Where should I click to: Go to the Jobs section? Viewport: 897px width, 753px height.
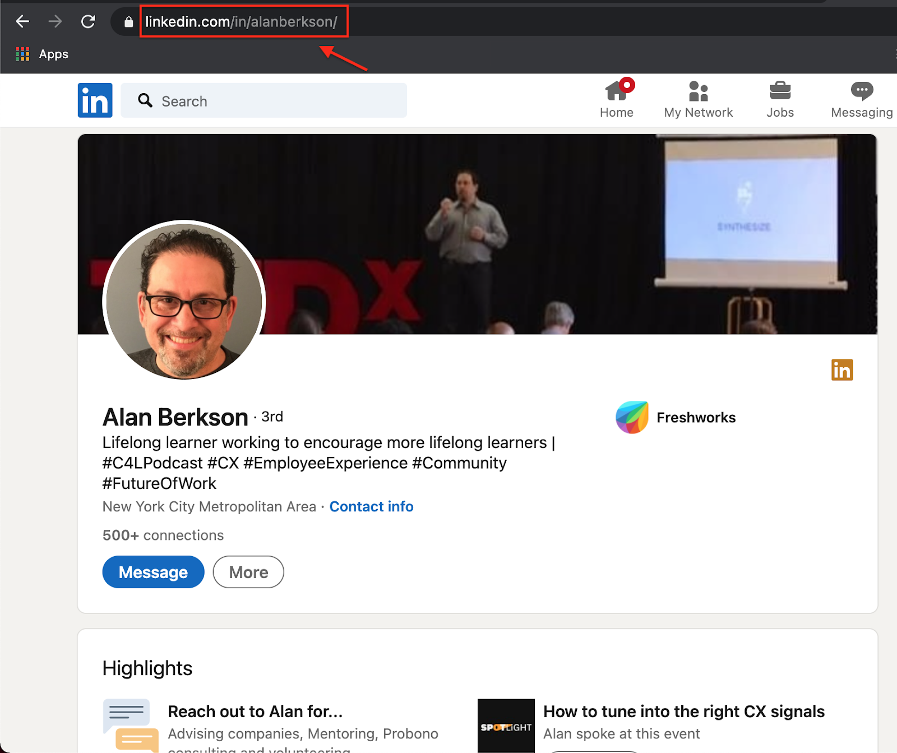point(780,100)
